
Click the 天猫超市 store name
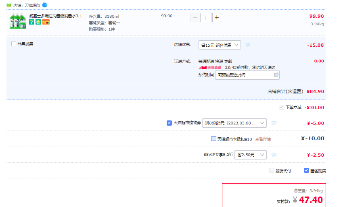[32, 5]
